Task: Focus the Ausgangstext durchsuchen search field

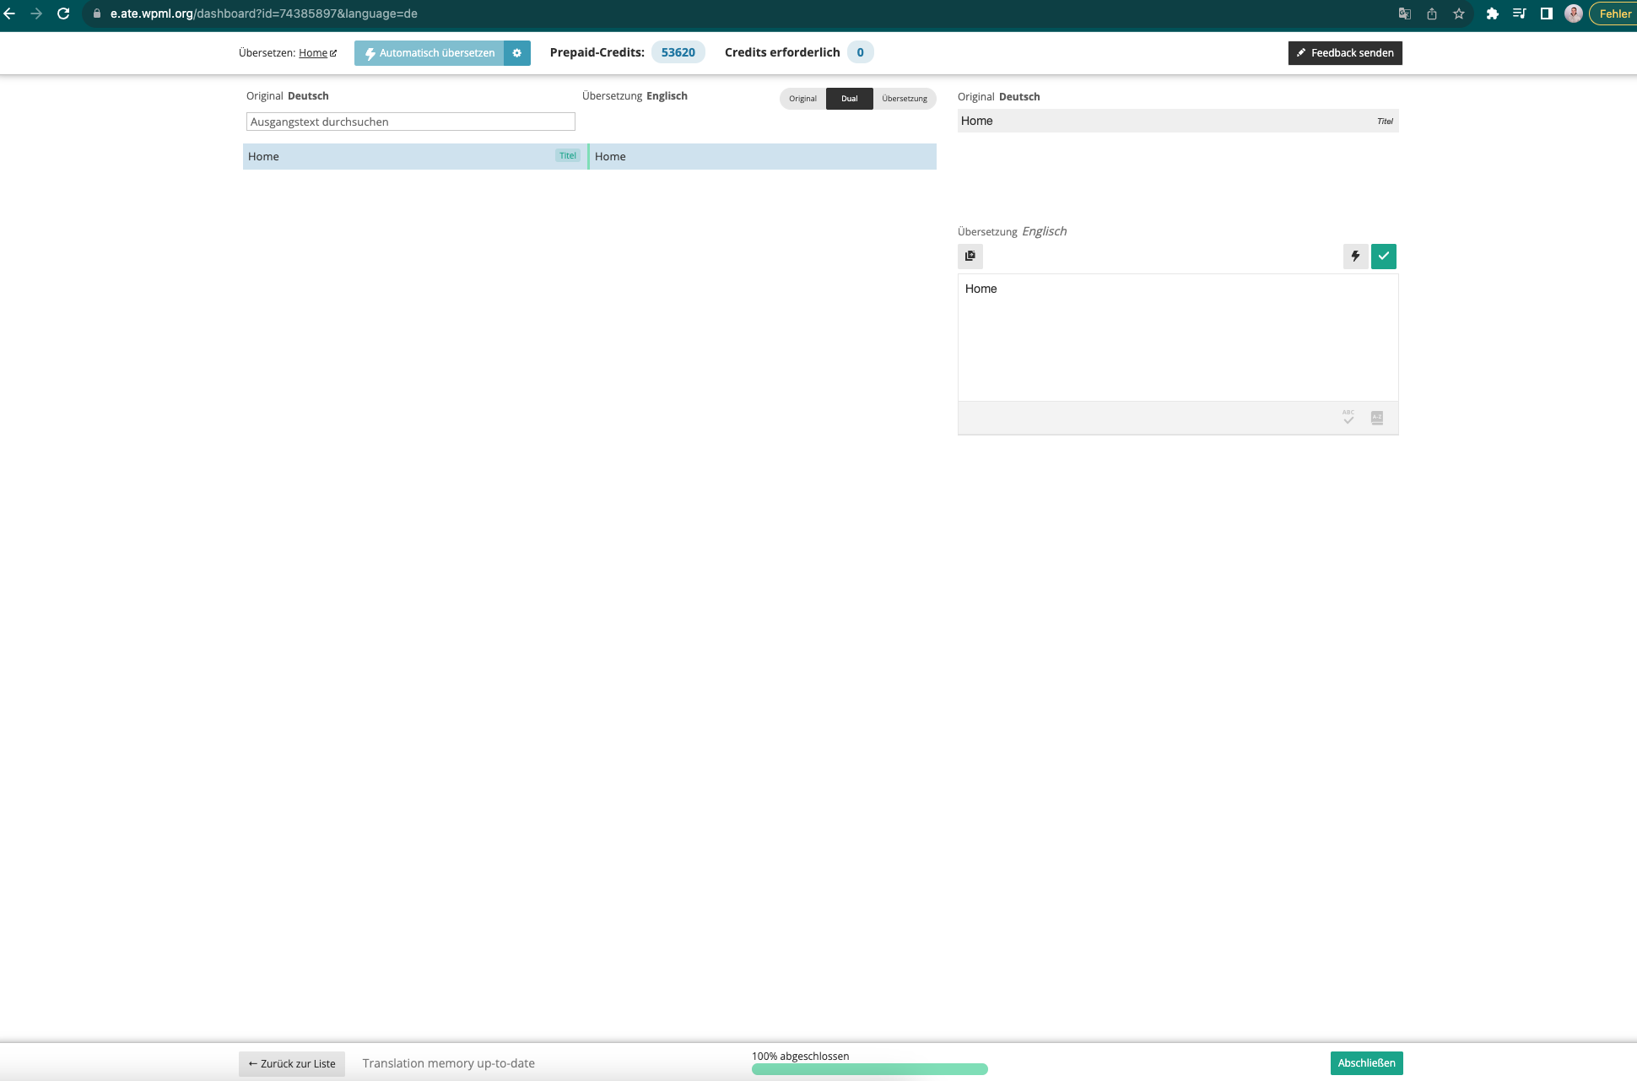Action: [x=411, y=122]
